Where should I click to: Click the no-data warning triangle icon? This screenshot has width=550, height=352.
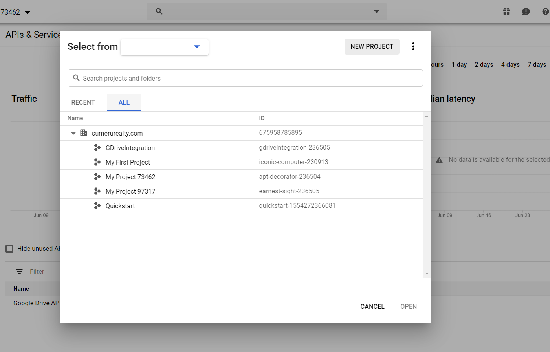pos(439,160)
